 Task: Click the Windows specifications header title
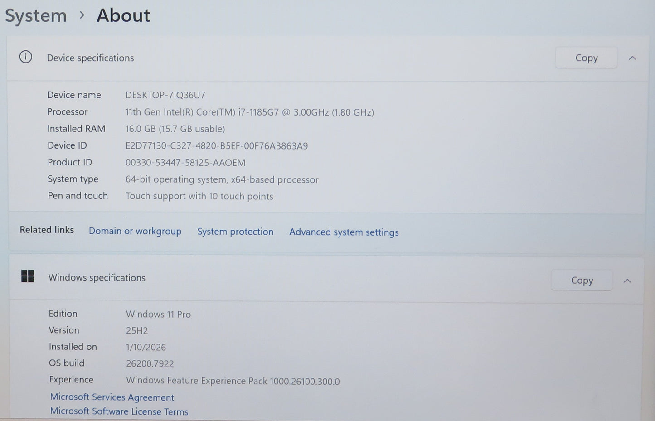97,277
